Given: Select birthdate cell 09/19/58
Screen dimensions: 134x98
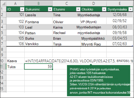Looking at the screenshot, I should tap(120, 33).
